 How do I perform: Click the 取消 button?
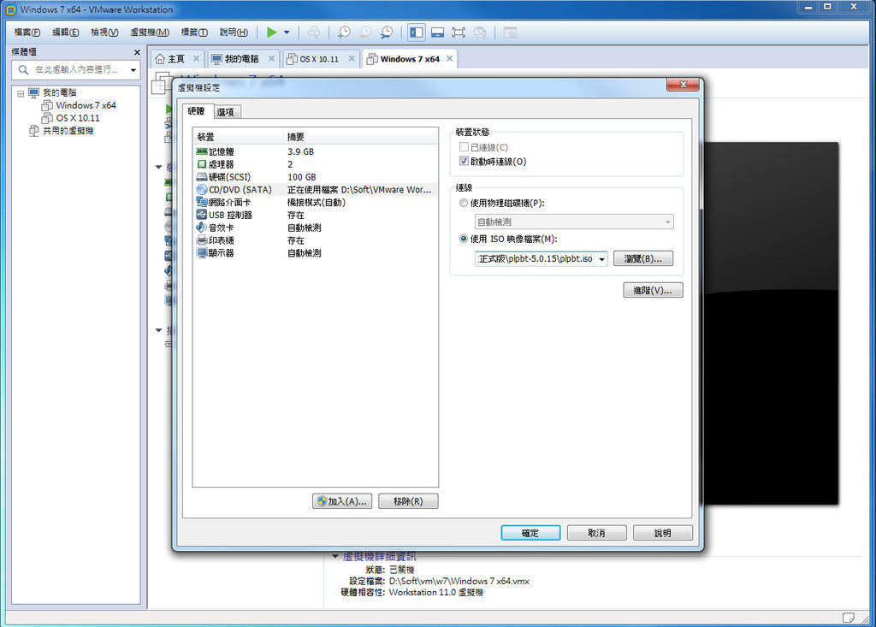(x=596, y=533)
